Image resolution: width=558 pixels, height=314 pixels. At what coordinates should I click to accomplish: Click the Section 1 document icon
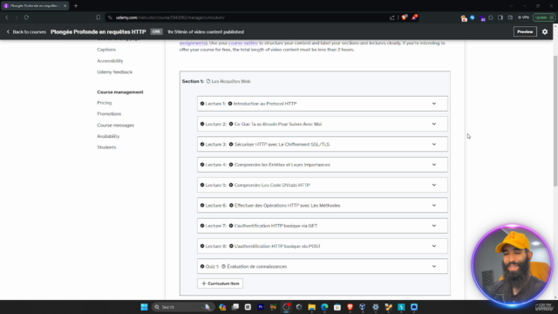(x=208, y=81)
